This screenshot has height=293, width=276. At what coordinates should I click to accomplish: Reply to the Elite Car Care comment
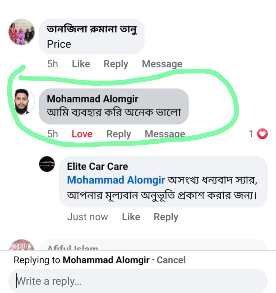[166, 217]
